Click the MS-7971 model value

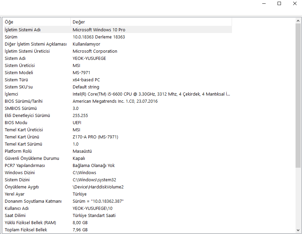point(81,72)
